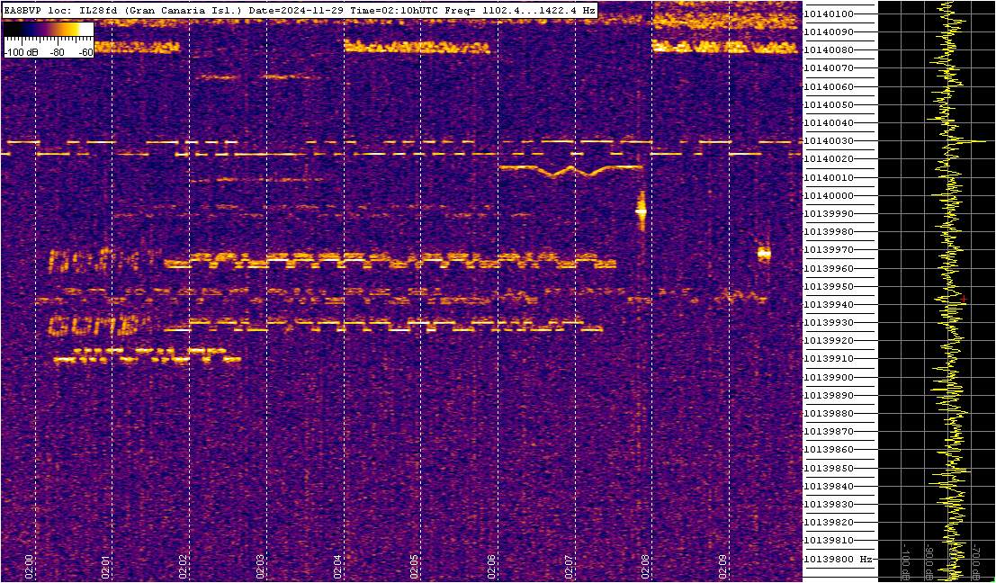The height and width of the screenshot is (583, 996).
Task: Click the 10140100 frequency label
Action: tap(829, 13)
